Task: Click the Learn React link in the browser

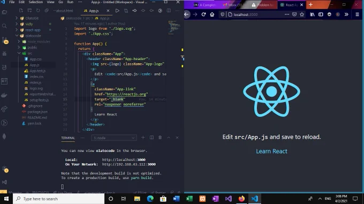Action: [271, 151]
